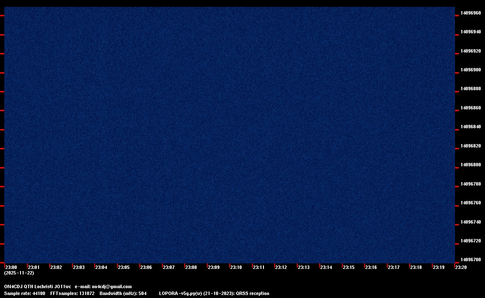The width and height of the screenshot is (485, 298).
Task: Click the 23:02 time axis label
Action: pos(56,267)
